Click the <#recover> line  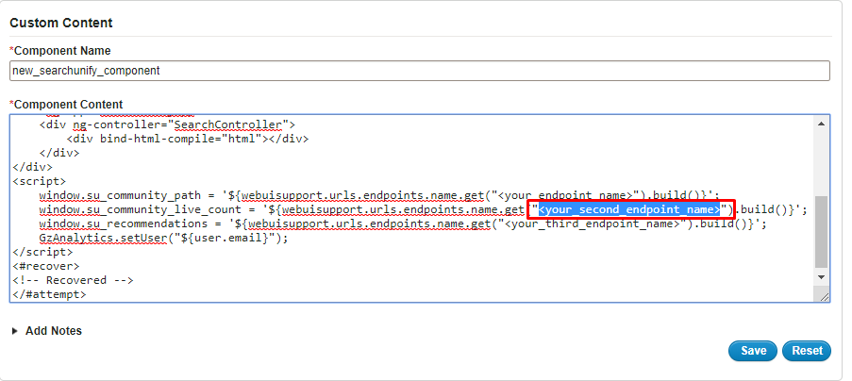pos(46,266)
